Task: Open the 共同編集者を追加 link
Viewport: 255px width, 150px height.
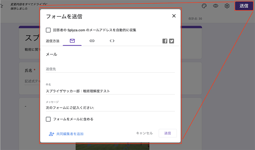Action: 70,134
